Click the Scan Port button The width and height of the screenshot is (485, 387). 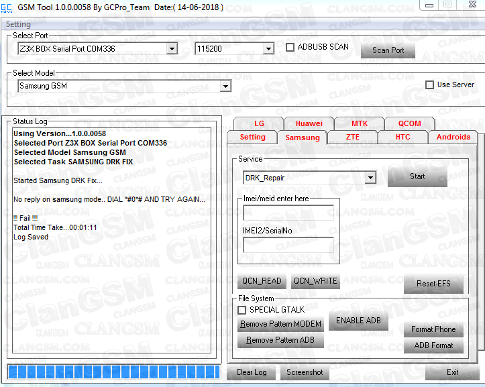[x=388, y=50]
